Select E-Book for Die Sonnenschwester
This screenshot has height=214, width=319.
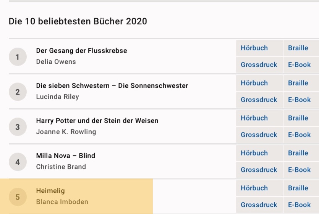pos(301,100)
